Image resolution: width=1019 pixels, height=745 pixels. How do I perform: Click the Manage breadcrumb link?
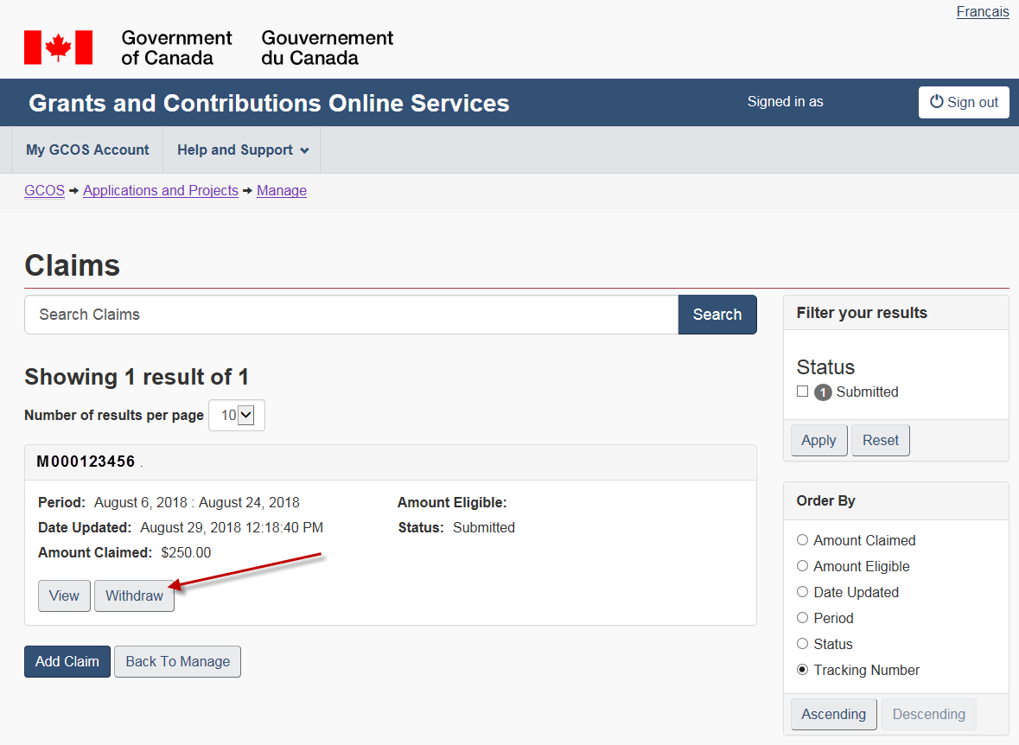[281, 190]
